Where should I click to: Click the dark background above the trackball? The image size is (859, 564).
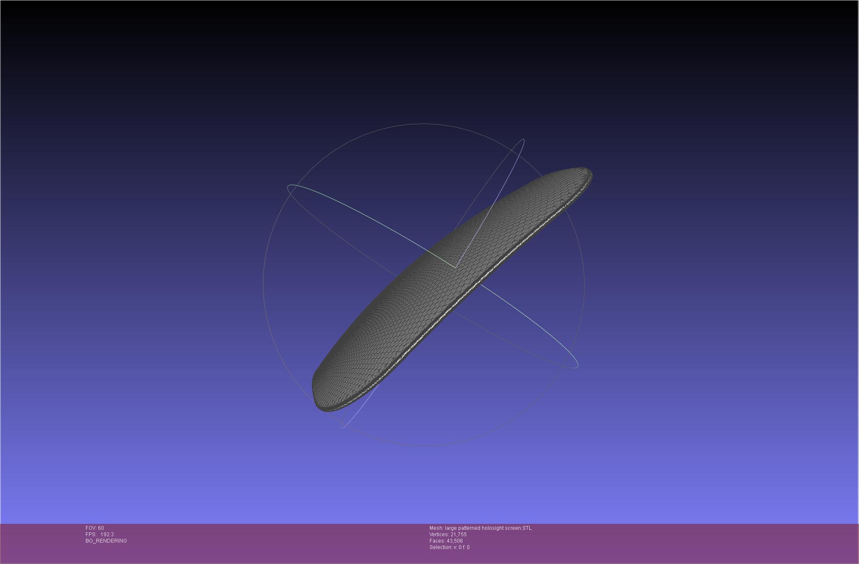click(x=424, y=64)
